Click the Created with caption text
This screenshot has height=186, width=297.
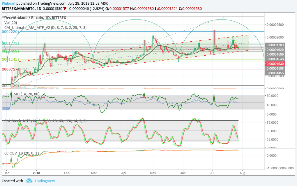click(12, 181)
